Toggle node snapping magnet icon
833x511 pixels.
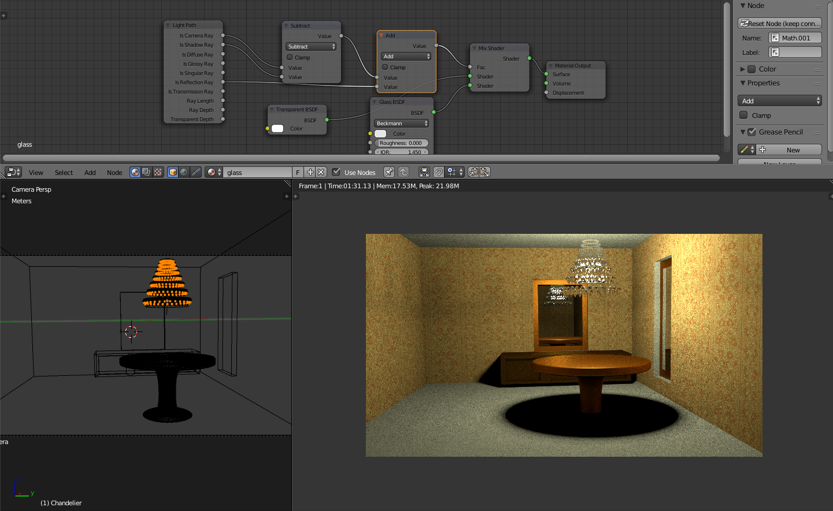pyautogui.click(x=439, y=172)
